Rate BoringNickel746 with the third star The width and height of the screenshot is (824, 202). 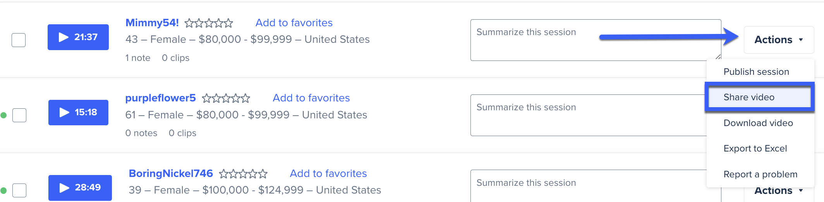243,174
